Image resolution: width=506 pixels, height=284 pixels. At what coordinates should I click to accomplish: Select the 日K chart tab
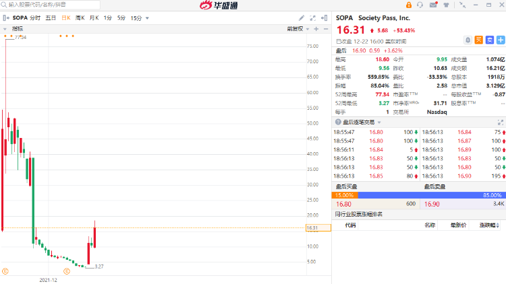tap(66, 18)
